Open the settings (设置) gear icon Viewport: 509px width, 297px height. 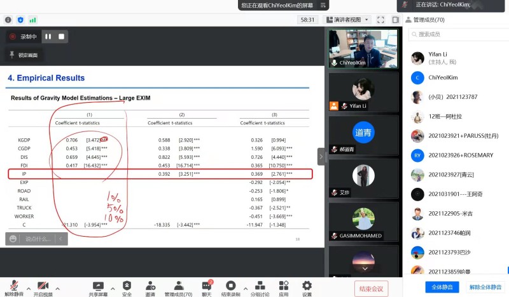click(307, 286)
